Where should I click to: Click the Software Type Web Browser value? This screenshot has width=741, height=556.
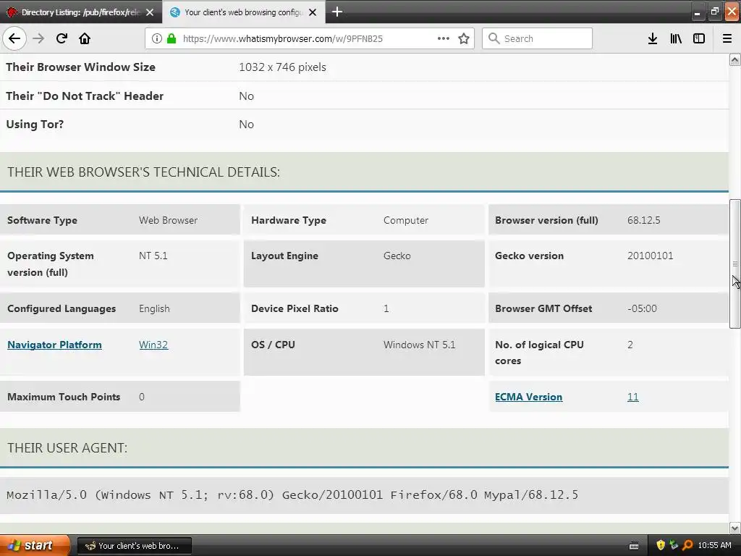coord(168,220)
